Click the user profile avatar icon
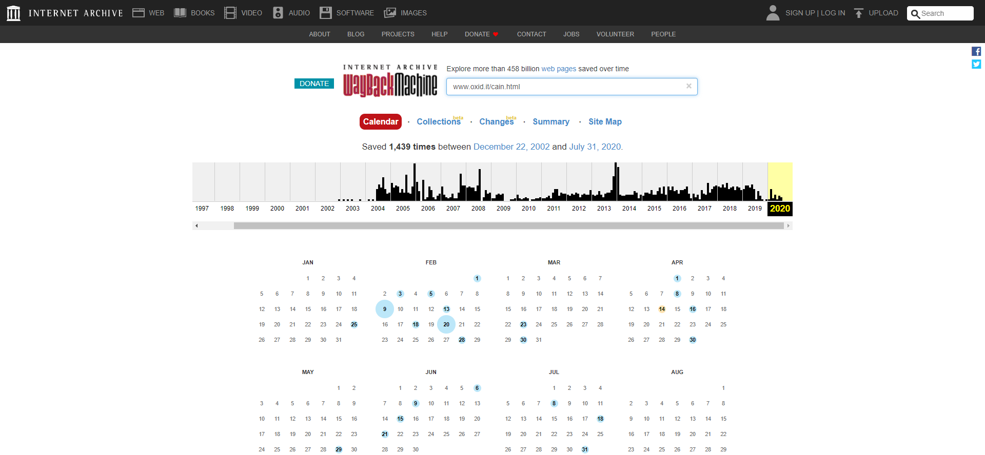This screenshot has width=985, height=455. pyautogui.click(x=773, y=13)
